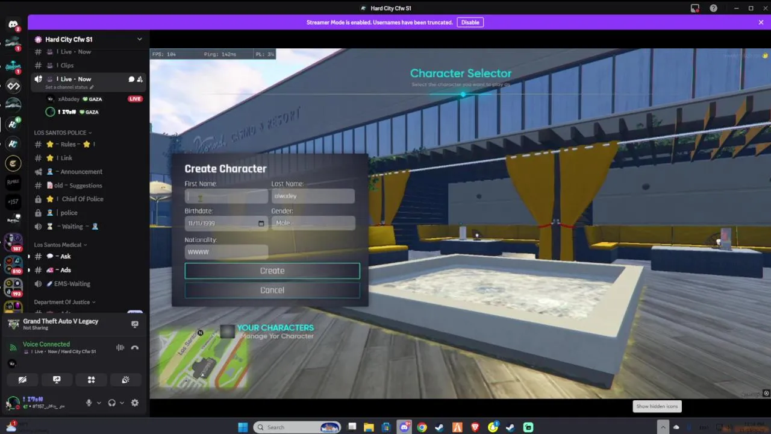Open the #157 server icon

13,201
